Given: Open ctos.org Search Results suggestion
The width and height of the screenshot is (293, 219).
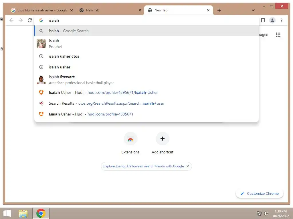Looking at the screenshot, I should coord(146,103).
